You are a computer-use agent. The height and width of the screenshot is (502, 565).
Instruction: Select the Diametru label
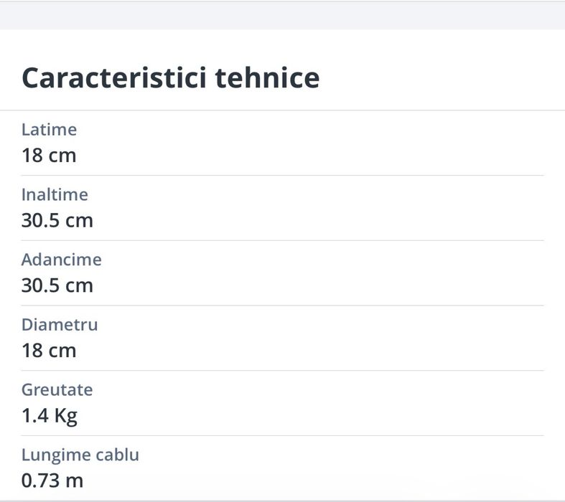[60, 325]
